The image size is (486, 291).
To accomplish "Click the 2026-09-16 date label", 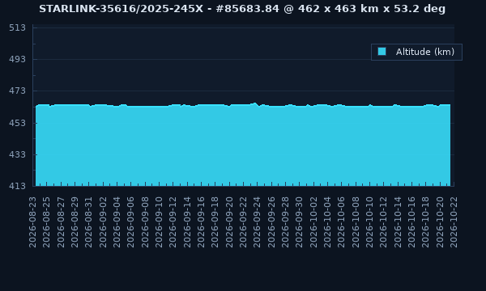I will (x=201, y=222).
